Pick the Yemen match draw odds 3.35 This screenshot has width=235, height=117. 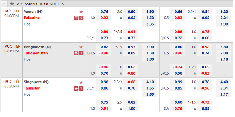(x=149, y=24)
